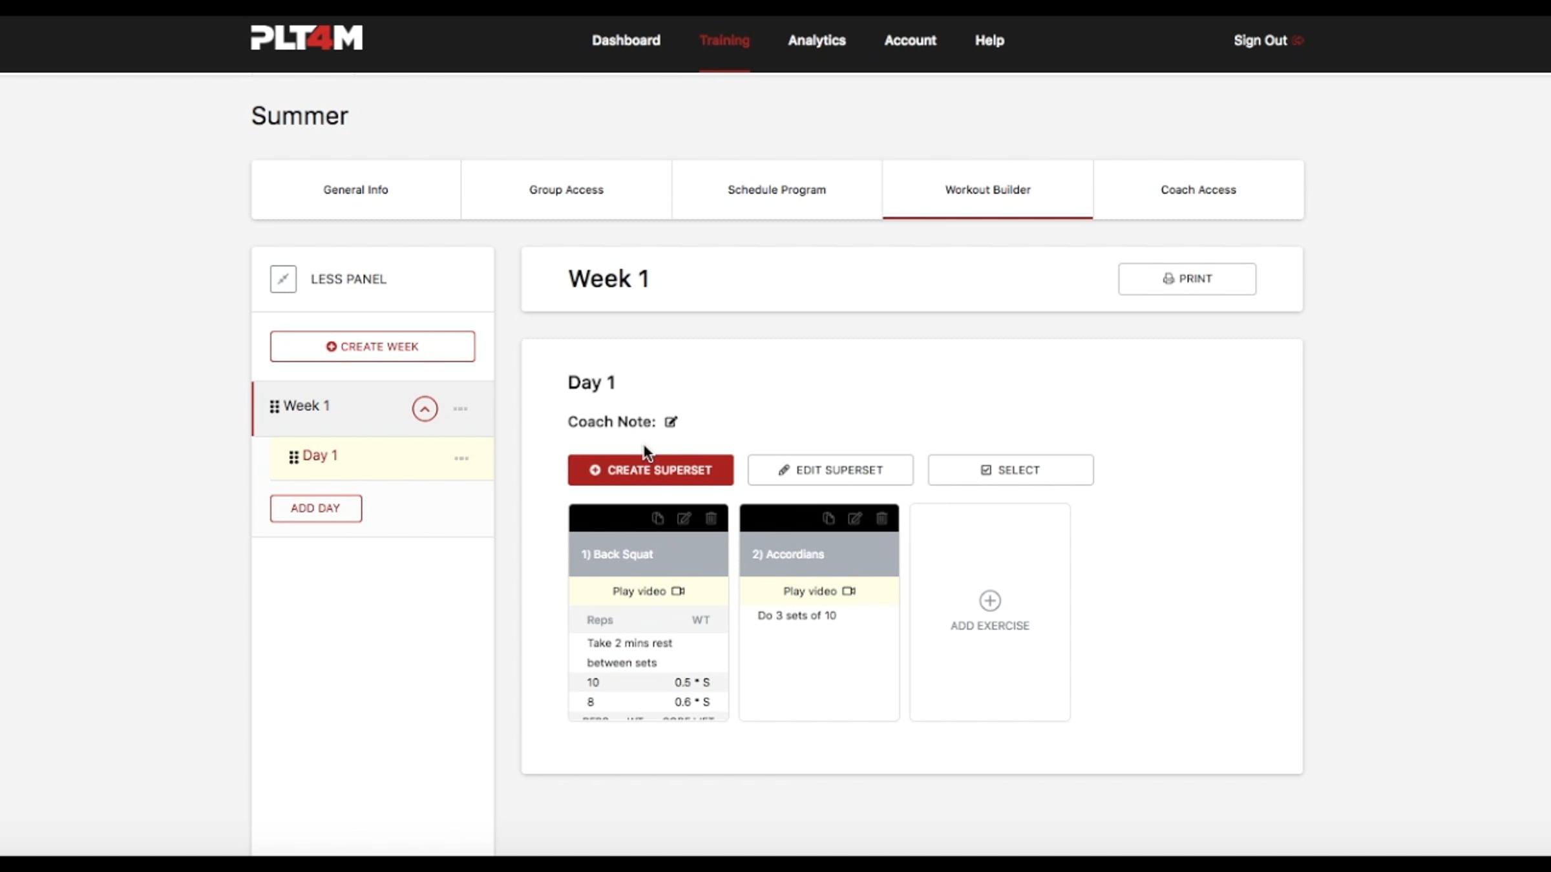Click the Print button
Screen dimensions: 1551x872
(x=1187, y=278)
